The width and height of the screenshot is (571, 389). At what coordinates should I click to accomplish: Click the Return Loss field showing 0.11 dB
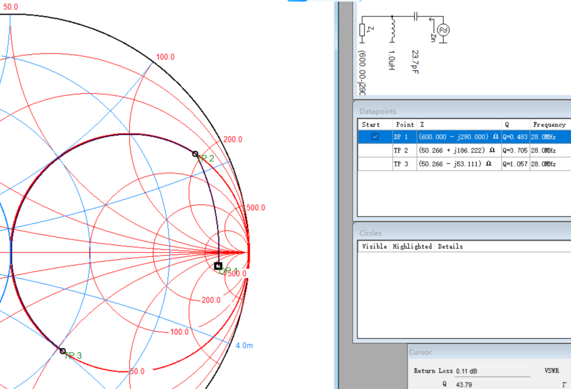(492, 371)
